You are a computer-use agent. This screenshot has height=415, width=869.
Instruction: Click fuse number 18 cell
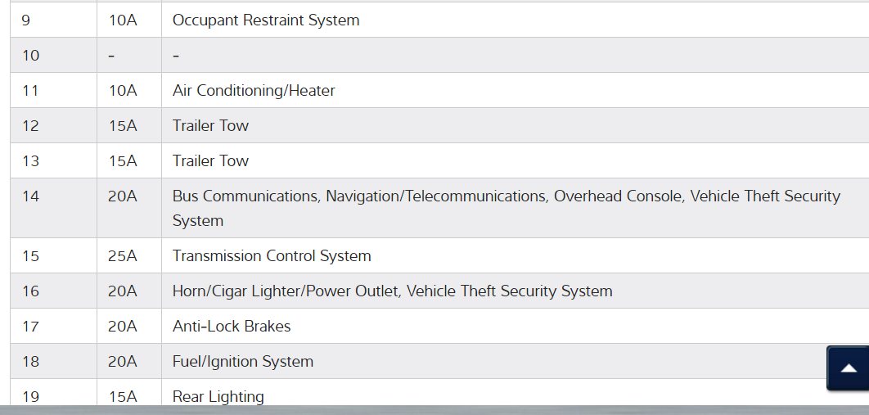click(x=30, y=362)
